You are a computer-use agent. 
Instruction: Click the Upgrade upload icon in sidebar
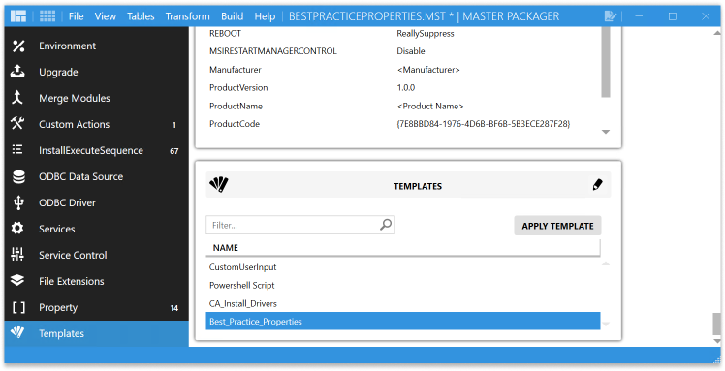click(x=17, y=72)
